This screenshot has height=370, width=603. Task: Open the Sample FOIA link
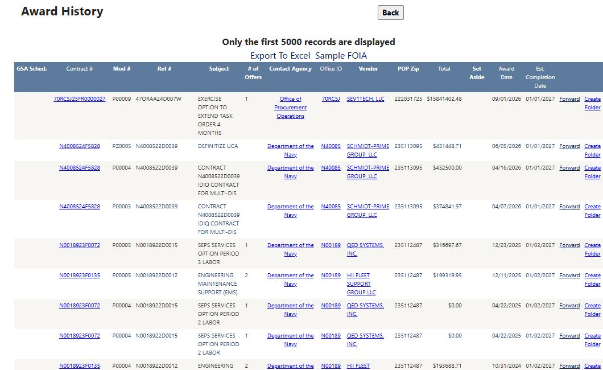pyautogui.click(x=341, y=56)
